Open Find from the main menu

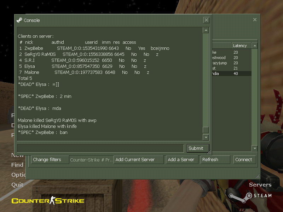click(x=17, y=165)
